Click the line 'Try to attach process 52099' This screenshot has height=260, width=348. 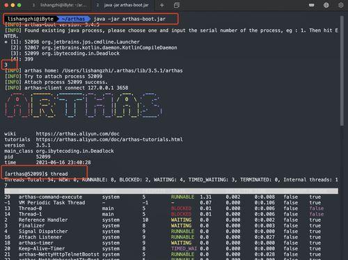tap(54, 76)
